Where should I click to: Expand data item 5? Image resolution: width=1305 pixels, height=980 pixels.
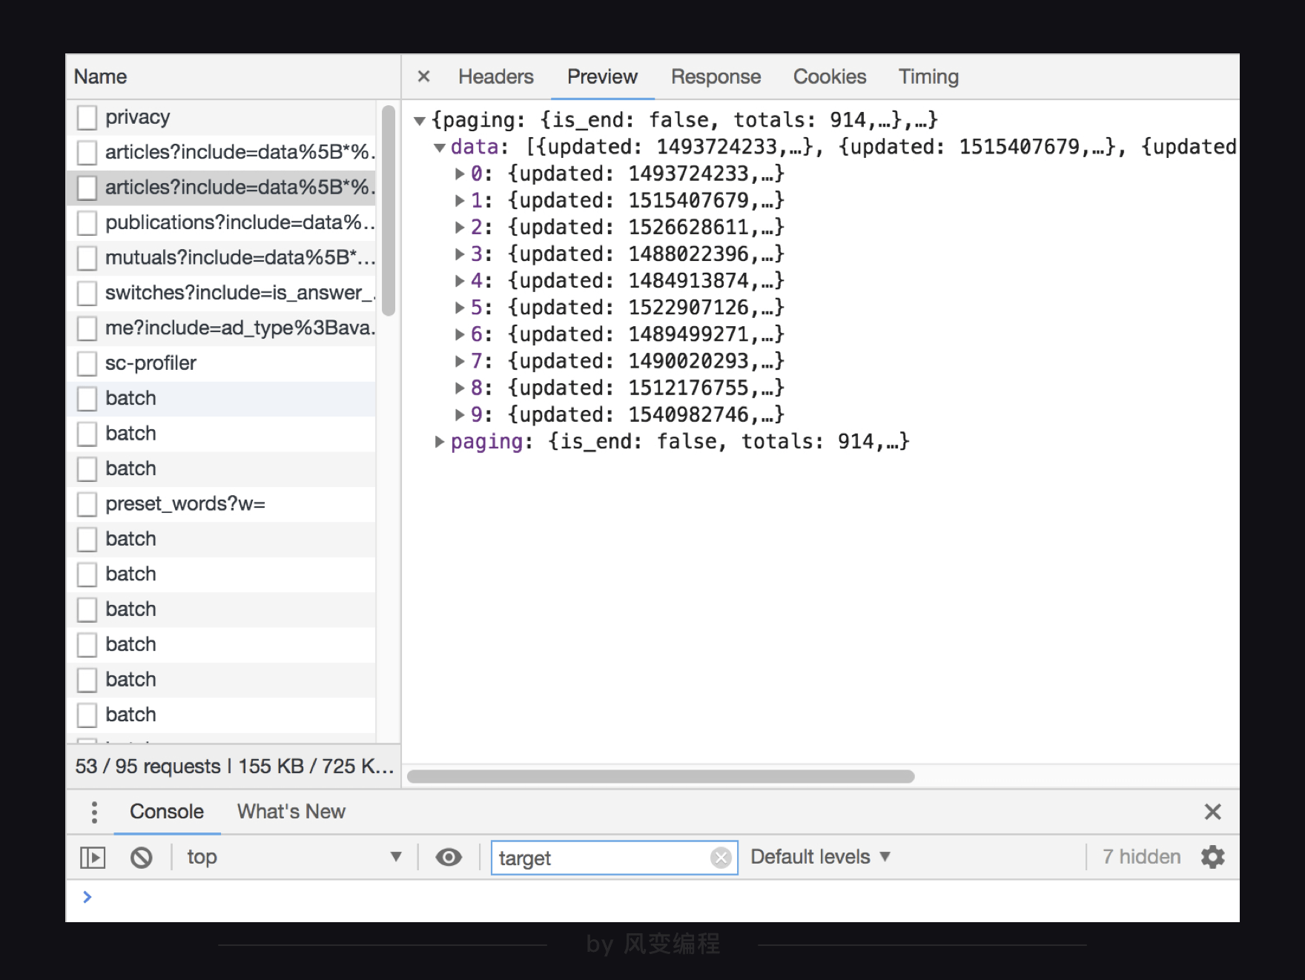[x=460, y=308]
